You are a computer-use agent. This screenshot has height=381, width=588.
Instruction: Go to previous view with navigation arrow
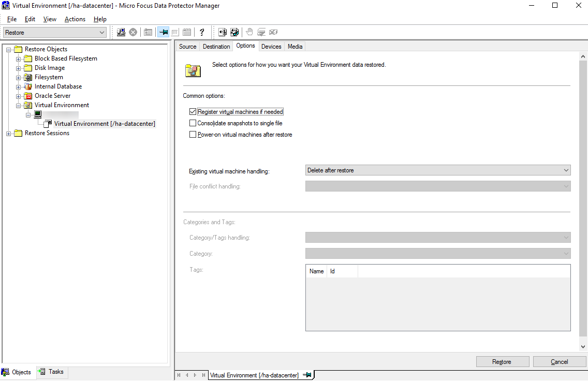pyautogui.click(x=187, y=375)
